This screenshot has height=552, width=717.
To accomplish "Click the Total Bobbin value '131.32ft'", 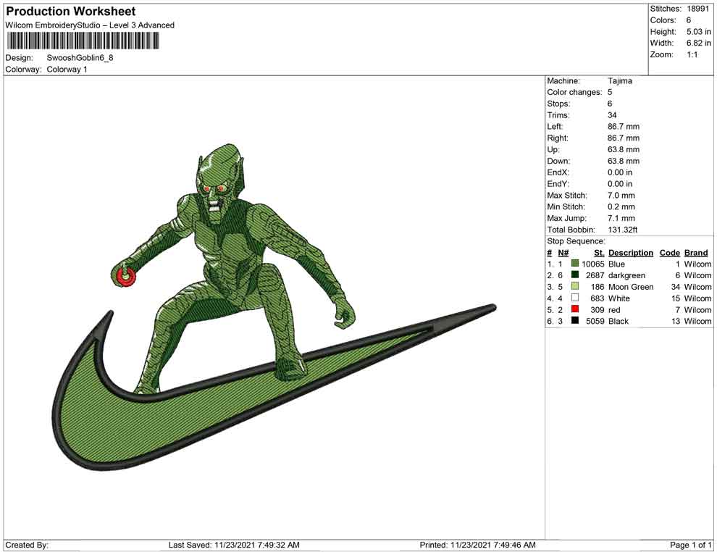I will click(x=622, y=230).
